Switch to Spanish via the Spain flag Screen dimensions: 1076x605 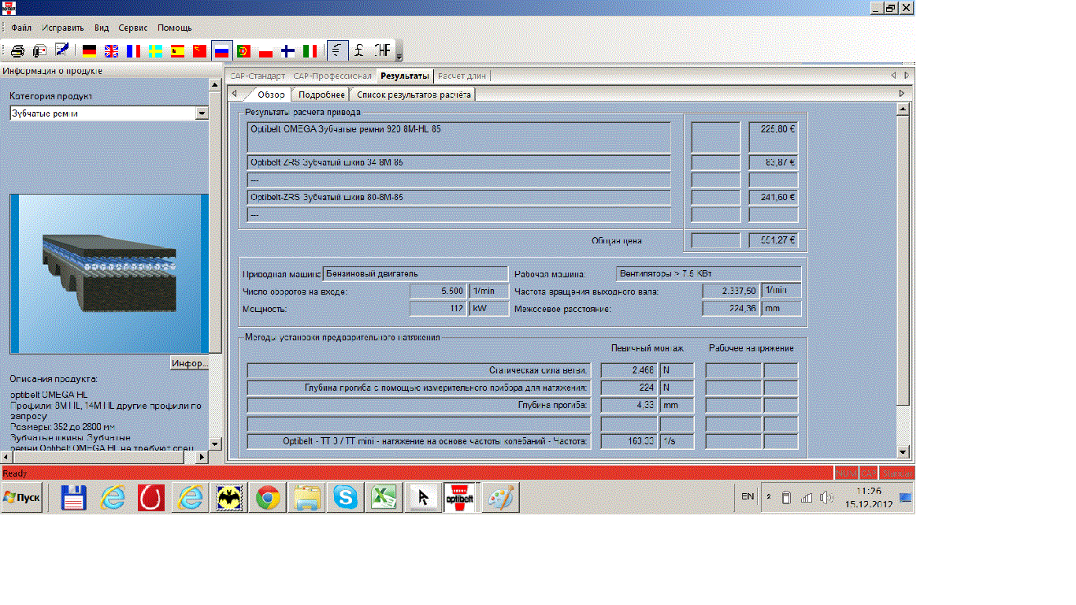click(x=178, y=51)
